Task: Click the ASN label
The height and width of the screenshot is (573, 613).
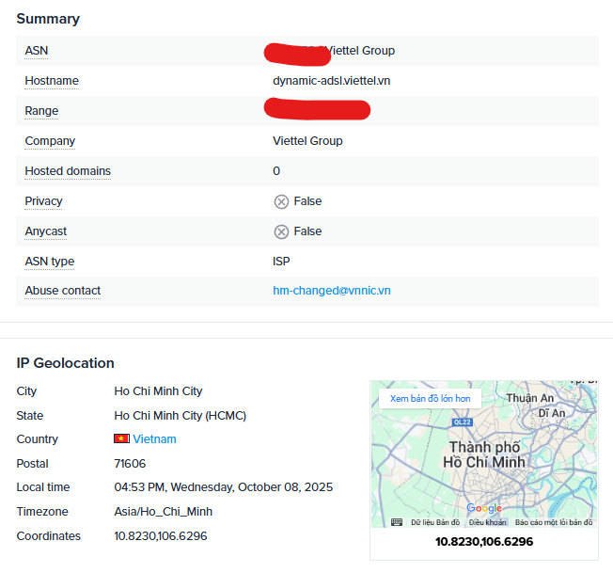Action: 37,51
